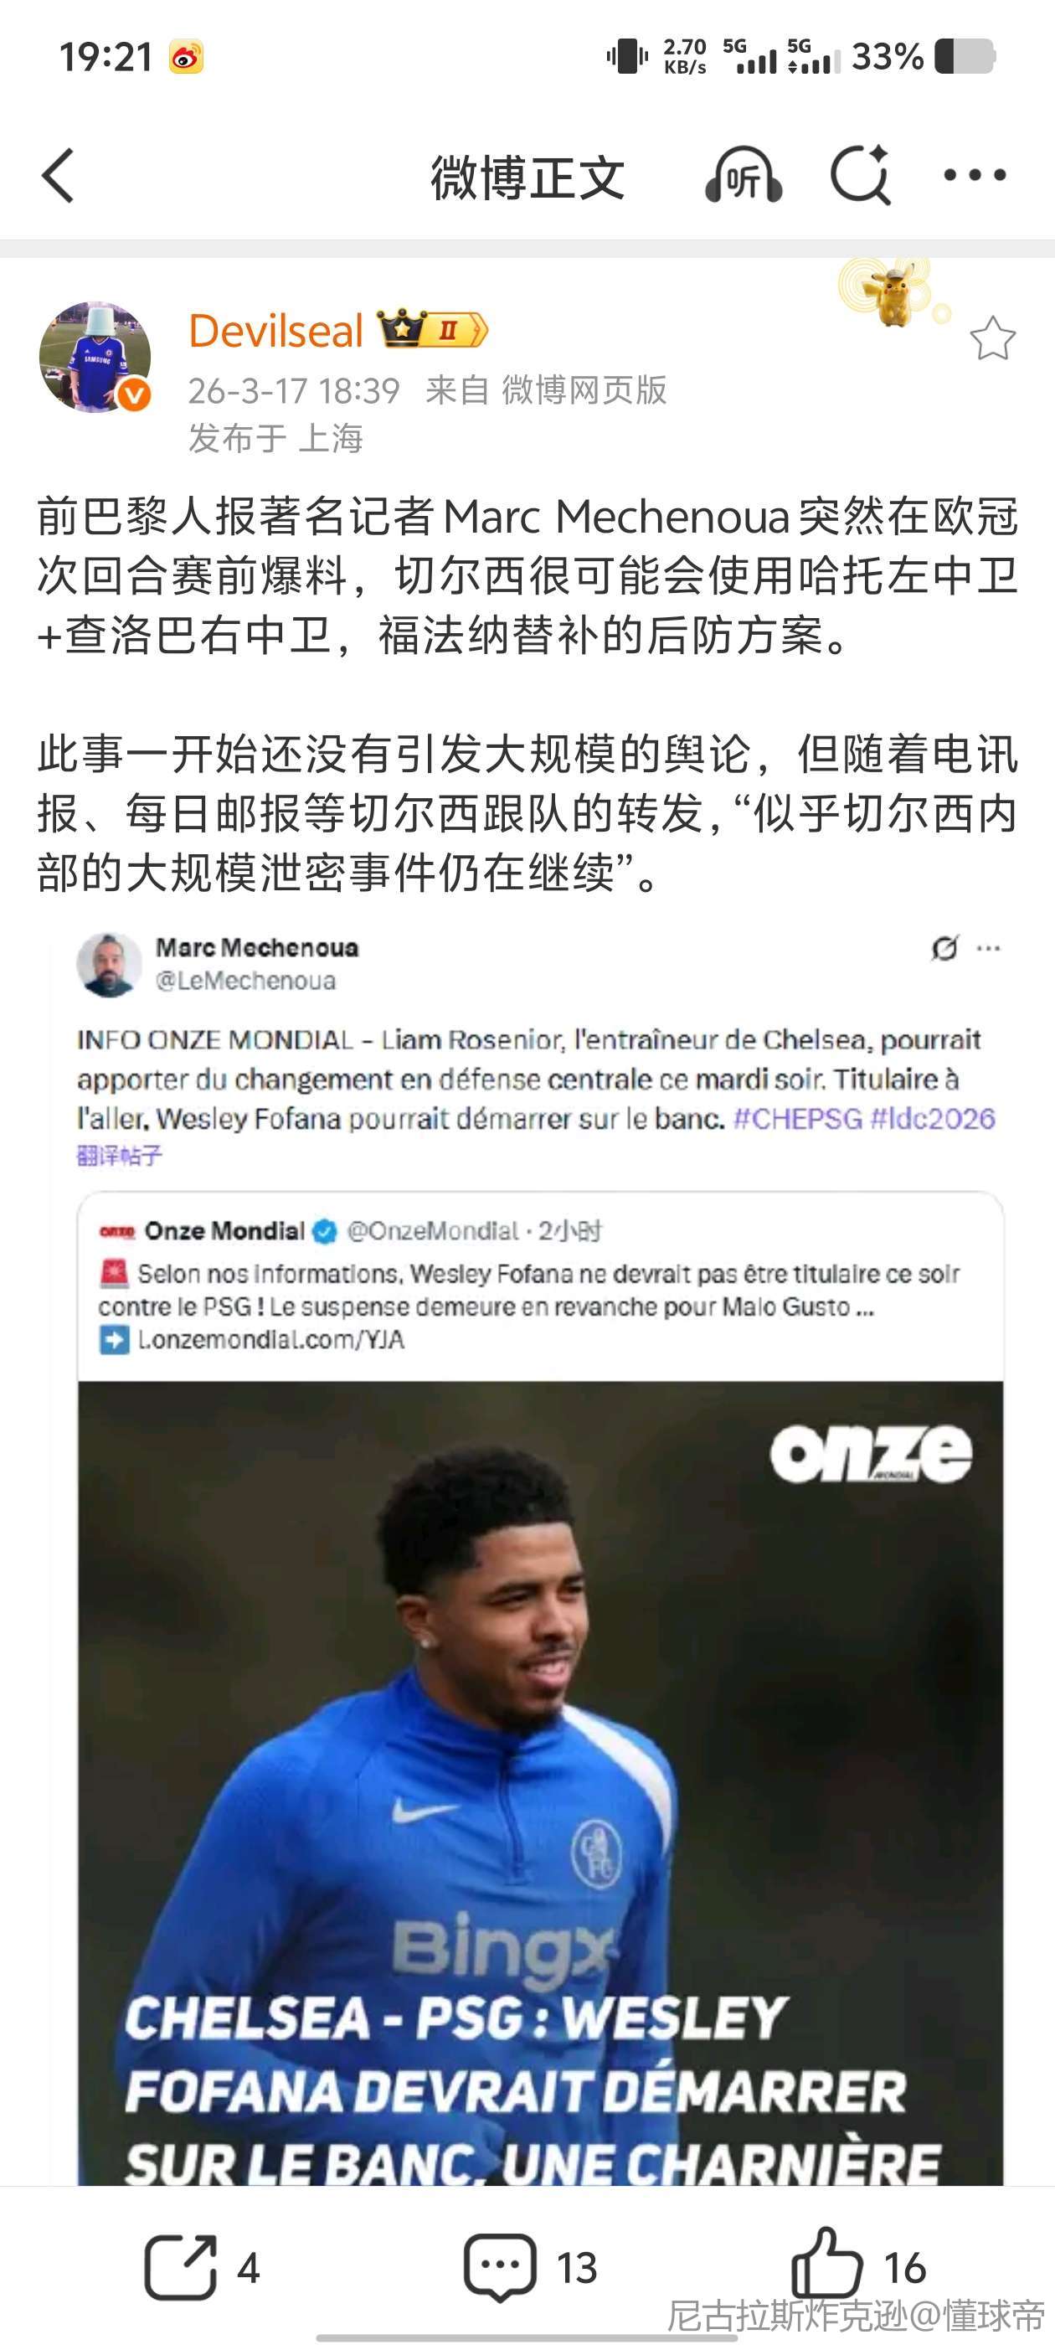Image resolution: width=1055 pixels, height=2345 pixels.
Task: Tap Weibo notification icon in status bar
Action: [186, 57]
